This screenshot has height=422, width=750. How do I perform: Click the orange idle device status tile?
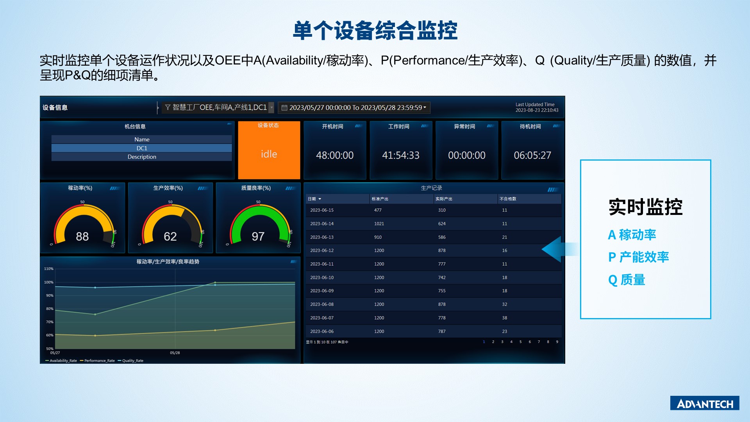click(x=269, y=150)
